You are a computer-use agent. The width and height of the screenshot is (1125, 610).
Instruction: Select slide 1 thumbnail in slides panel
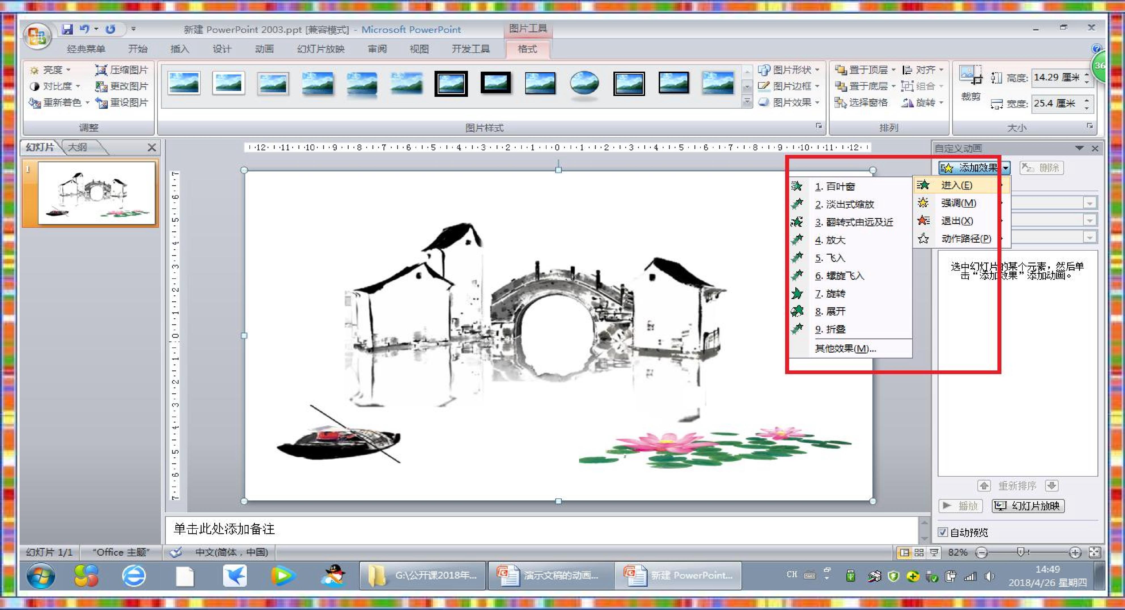(97, 192)
